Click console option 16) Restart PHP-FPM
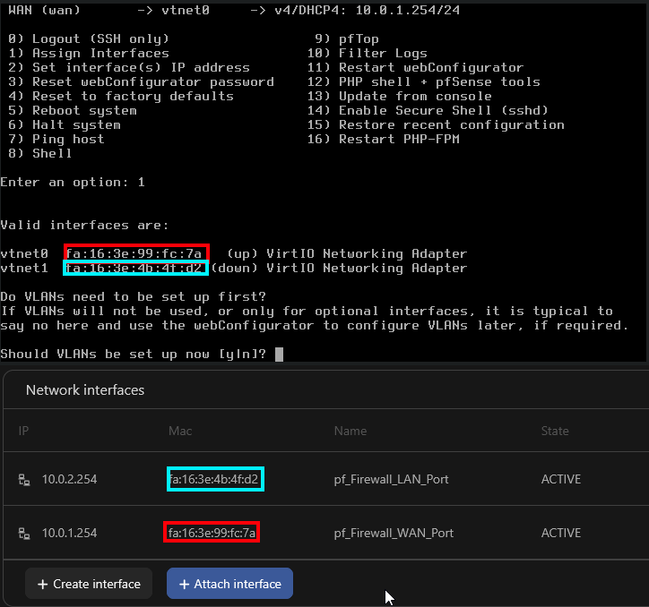Image resolution: width=649 pixels, height=607 pixels. pos(384,140)
